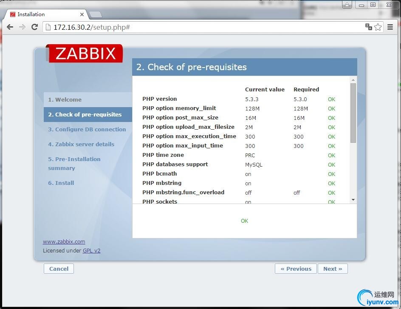Image resolution: width=401 pixels, height=309 pixels.
Task: Open the translate page icon
Action: tap(368, 27)
